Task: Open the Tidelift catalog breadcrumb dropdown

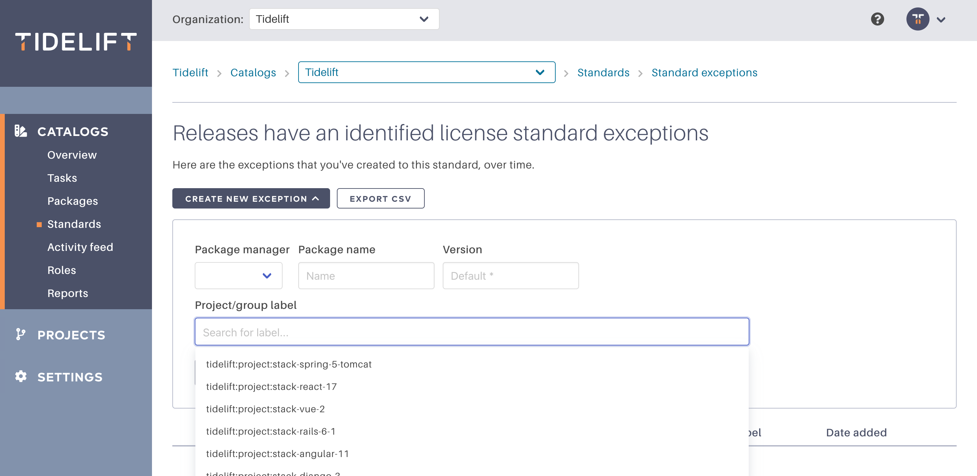Action: click(427, 72)
